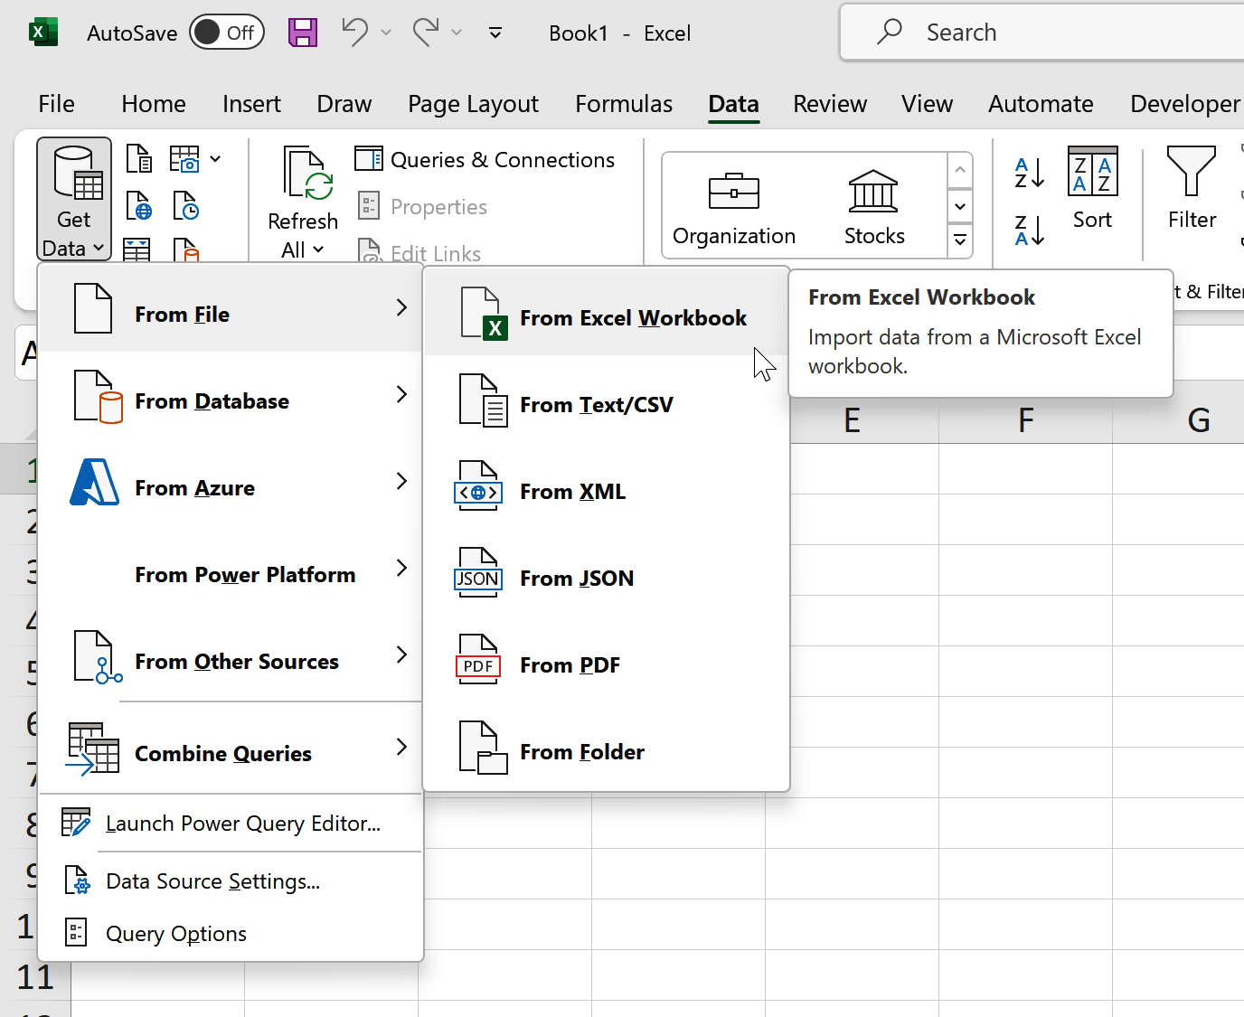Open Customize Quick Access Toolbar dropdown
This screenshot has width=1244, height=1017.
click(x=495, y=33)
